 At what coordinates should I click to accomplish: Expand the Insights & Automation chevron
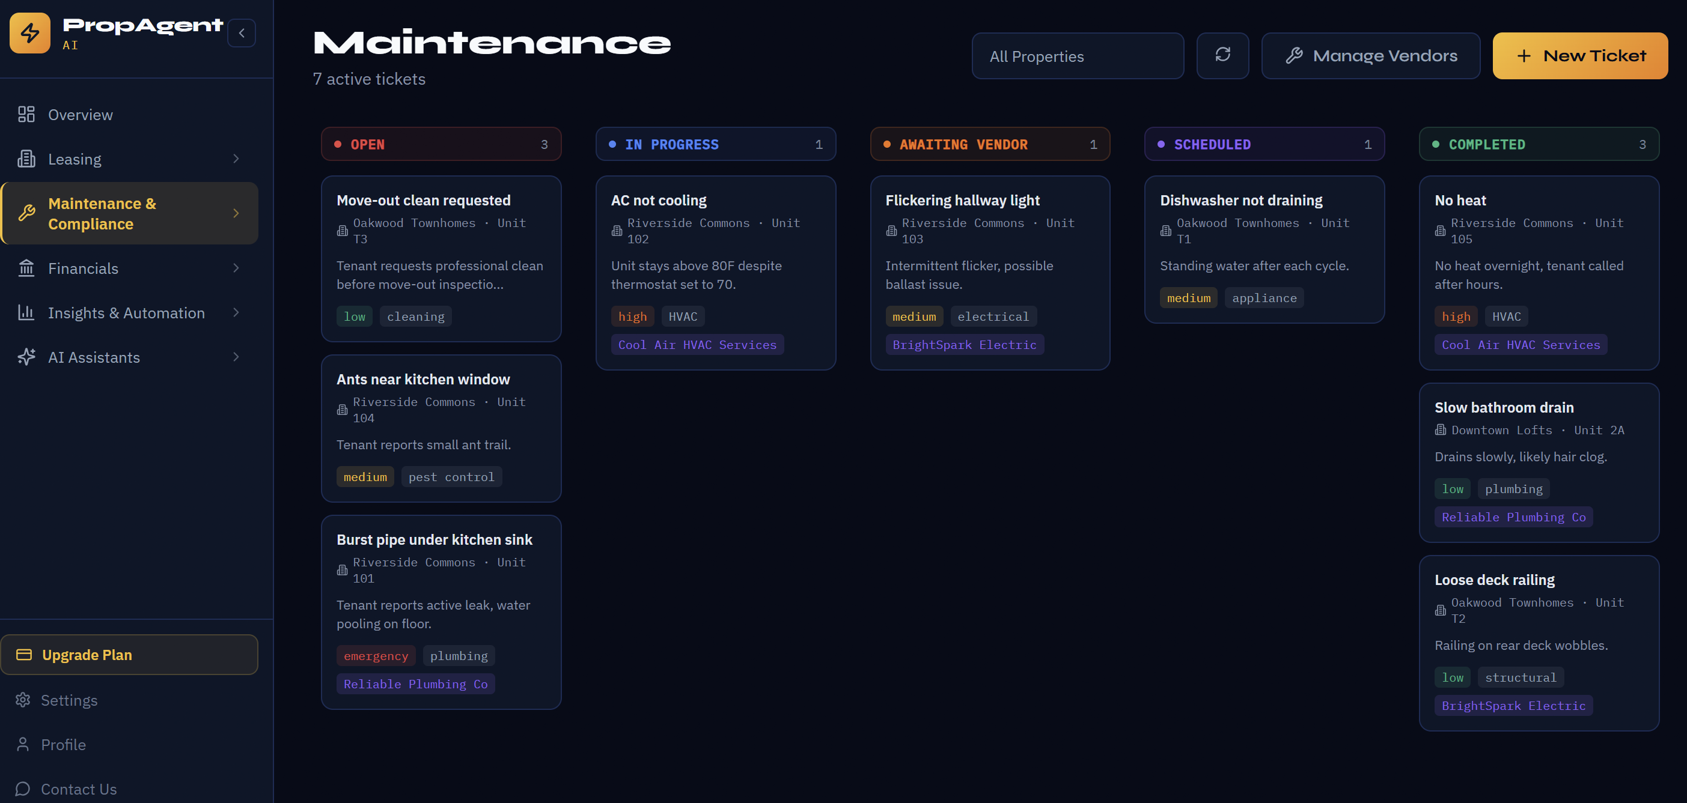236,313
